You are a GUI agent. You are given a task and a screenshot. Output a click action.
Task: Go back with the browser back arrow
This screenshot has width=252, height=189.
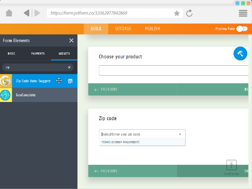click(x=26, y=13)
